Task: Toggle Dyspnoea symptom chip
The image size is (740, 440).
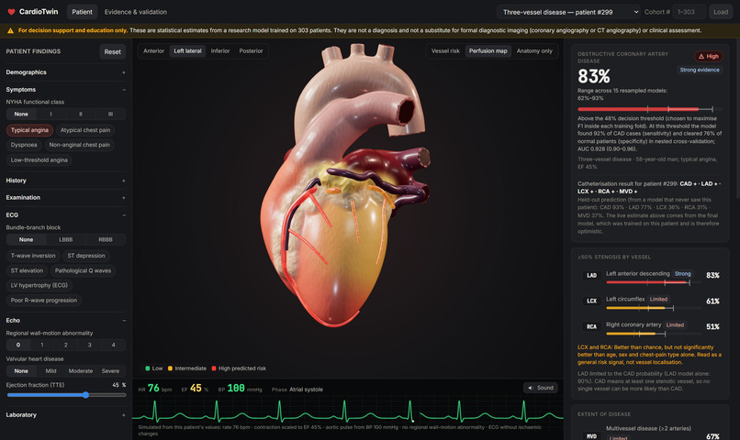Action: click(24, 145)
